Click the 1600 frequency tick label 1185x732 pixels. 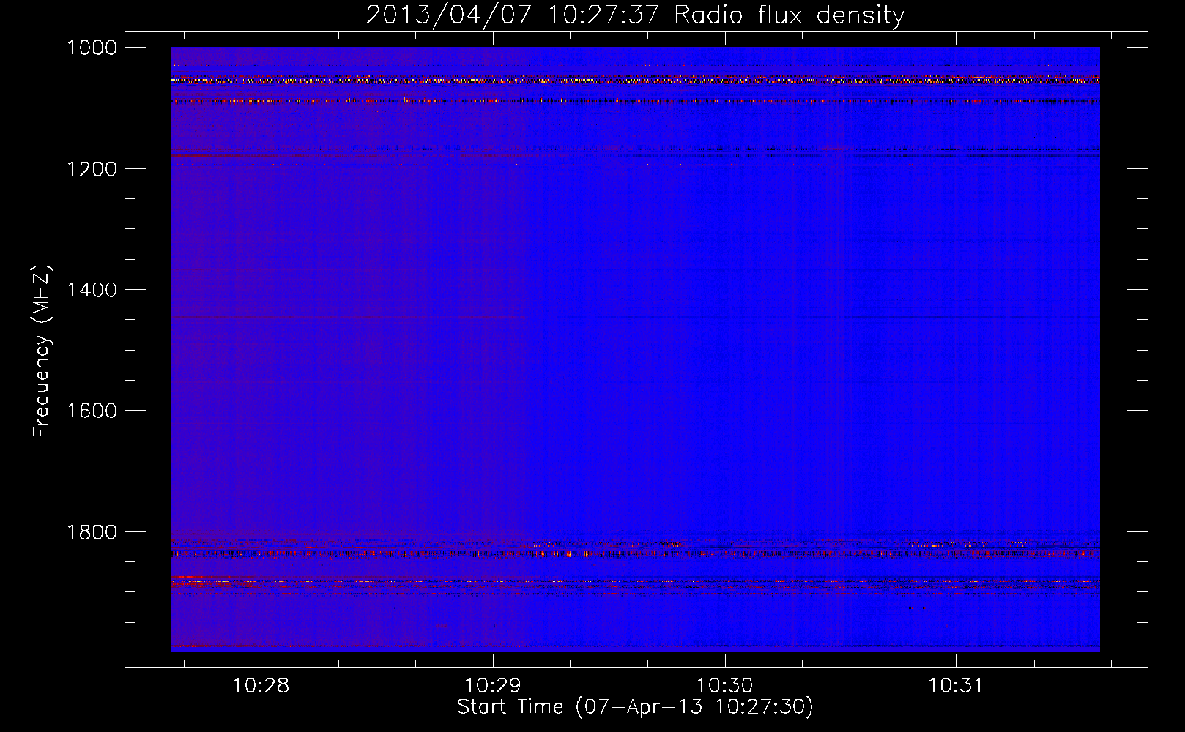coord(92,411)
